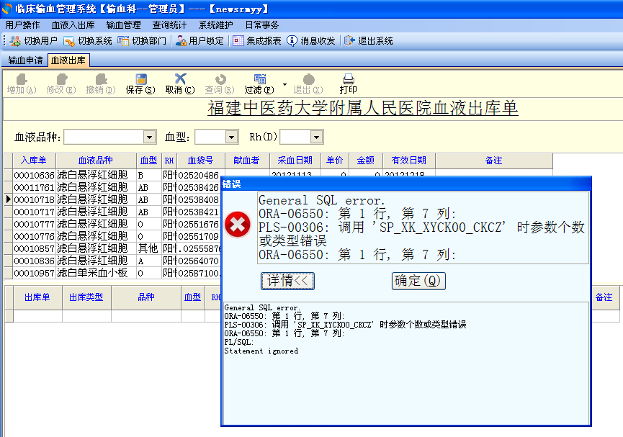Open the filter button dropdown arrow
Viewport: 623px width, 437px height.
click(x=284, y=84)
